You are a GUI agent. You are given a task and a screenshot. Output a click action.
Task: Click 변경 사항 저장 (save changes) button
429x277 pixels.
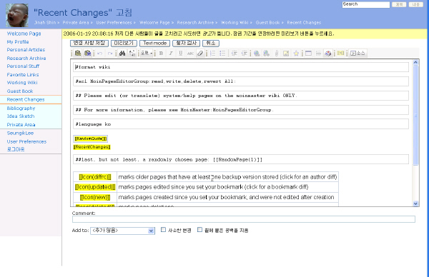[89, 43]
